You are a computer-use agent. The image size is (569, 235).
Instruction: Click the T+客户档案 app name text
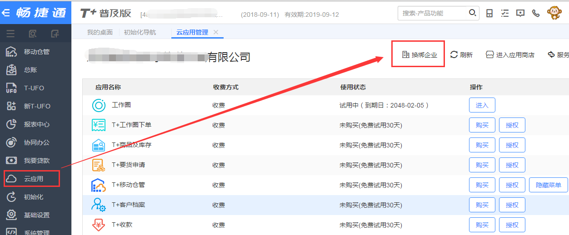click(x=129, y=205)
